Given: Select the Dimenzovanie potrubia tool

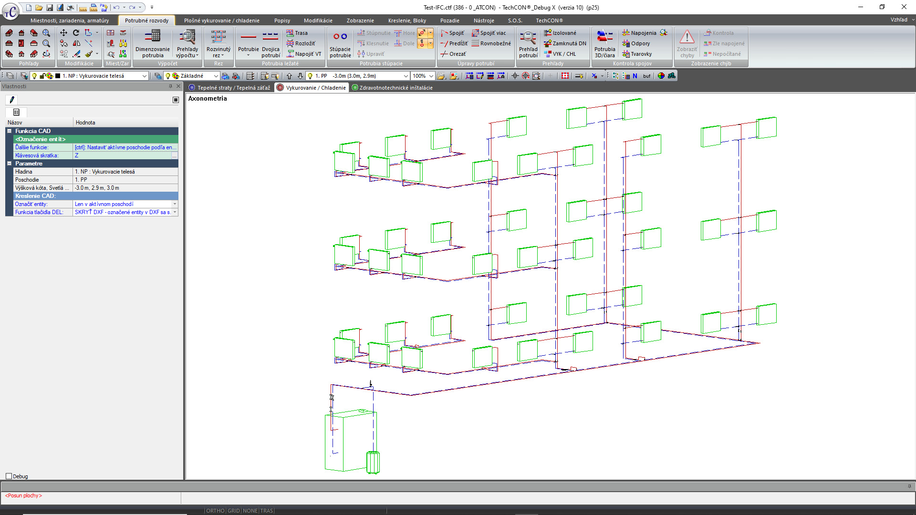Looking at the screenshot, I should click(x=152, y=43).
